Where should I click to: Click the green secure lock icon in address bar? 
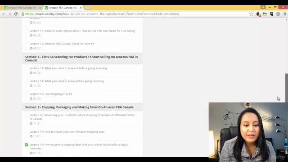pyautogui.click(x=22, y=14)
